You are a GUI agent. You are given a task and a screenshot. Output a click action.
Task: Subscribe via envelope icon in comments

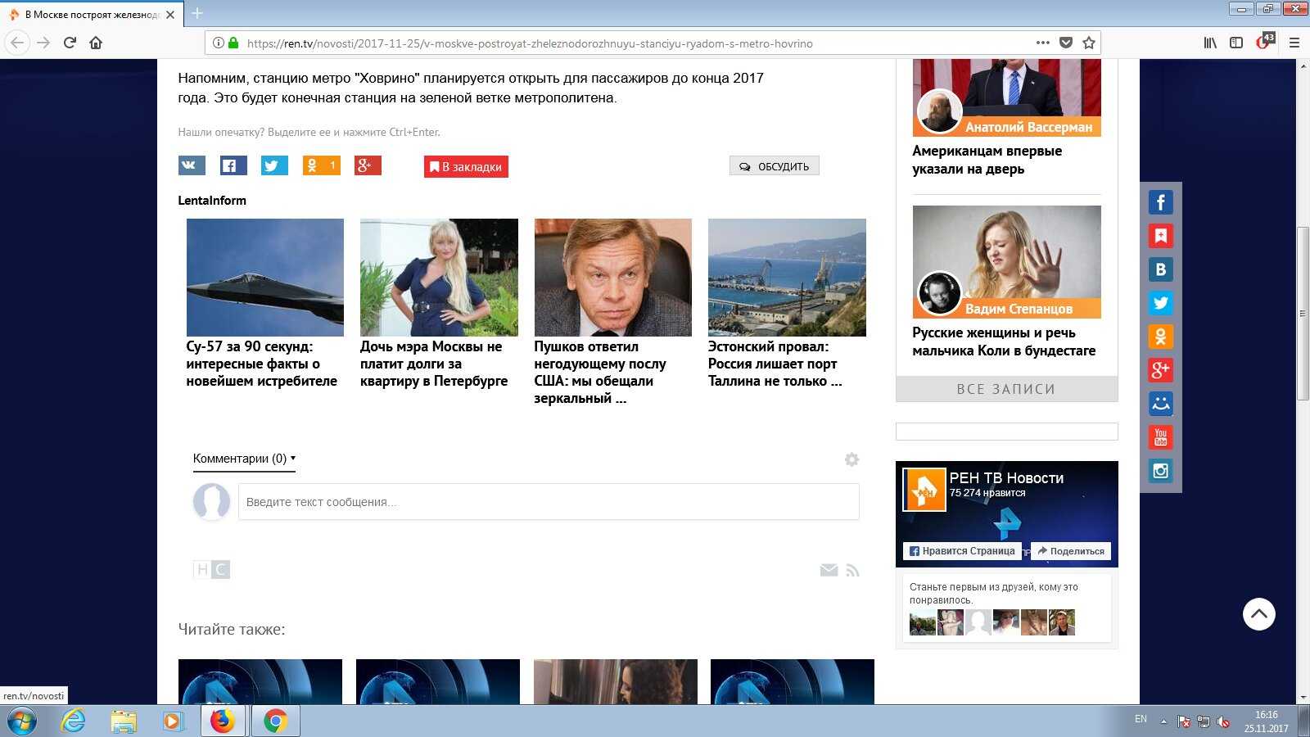click(829, 570)
